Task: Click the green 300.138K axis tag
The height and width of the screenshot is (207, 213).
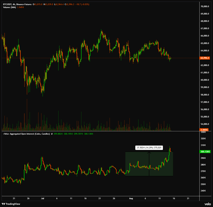Action: click(205, 152)
